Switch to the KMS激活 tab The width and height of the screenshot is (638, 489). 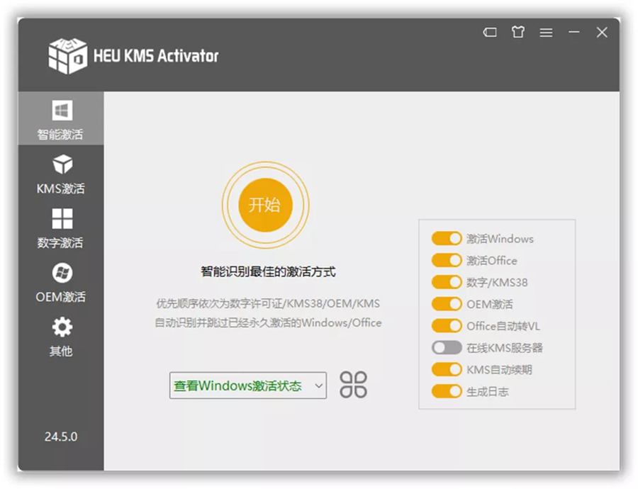coord(61,174)
